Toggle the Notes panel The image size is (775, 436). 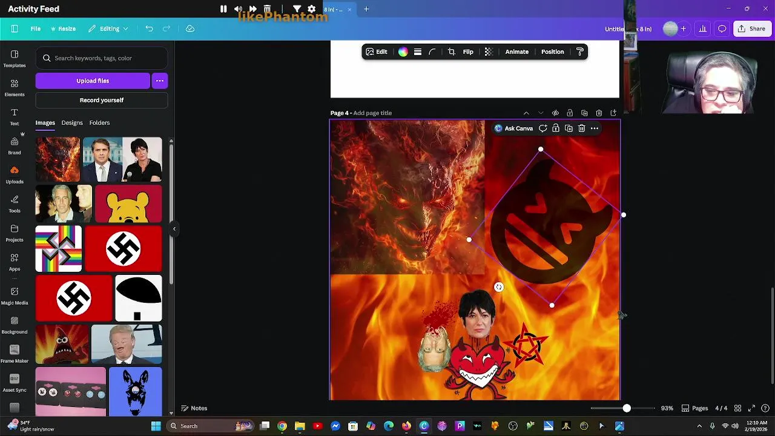(194, 408)
